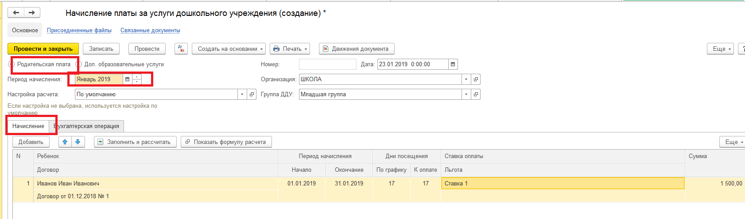Viewport: 745px width, 219px height.
Task: Open the Присоединенные файлы section
Action: (79, 30)
